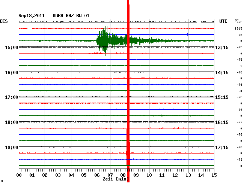Select the 19:00 local time label
The height and width of the screenshot is (185, 244).
[12, 147]
